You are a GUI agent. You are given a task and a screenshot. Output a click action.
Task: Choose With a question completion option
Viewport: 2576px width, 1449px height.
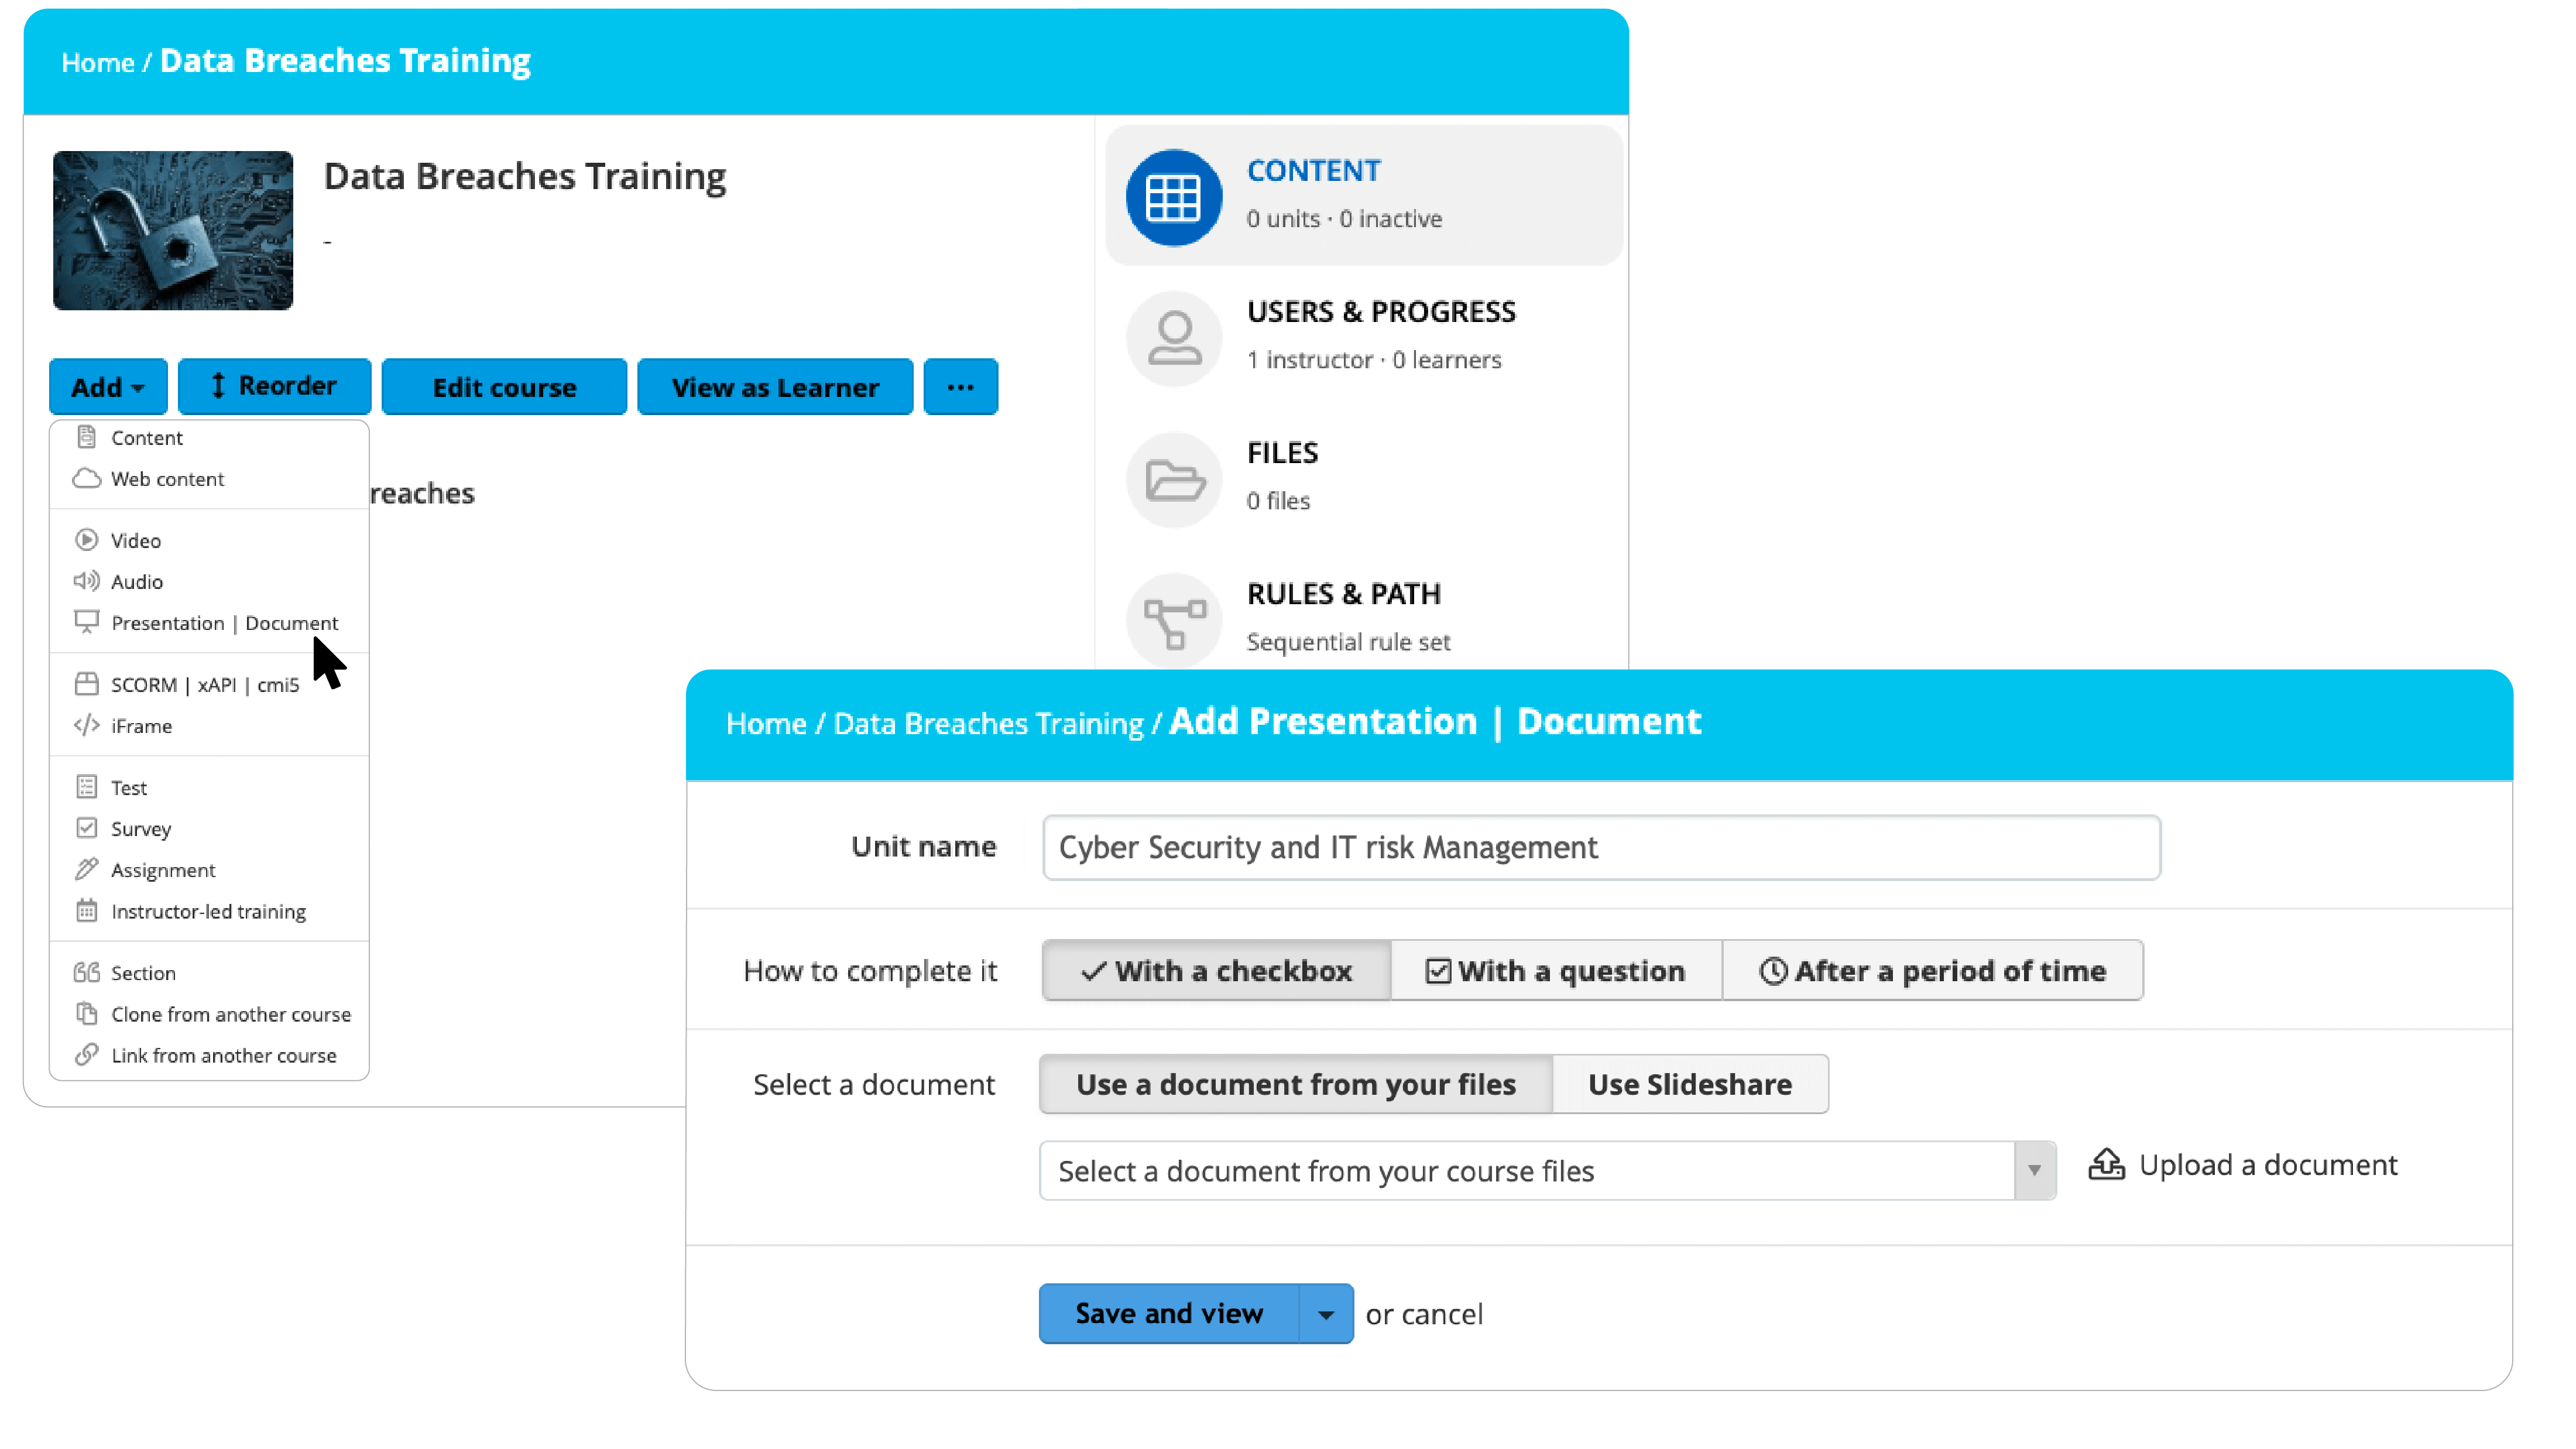click(1556, 970)
